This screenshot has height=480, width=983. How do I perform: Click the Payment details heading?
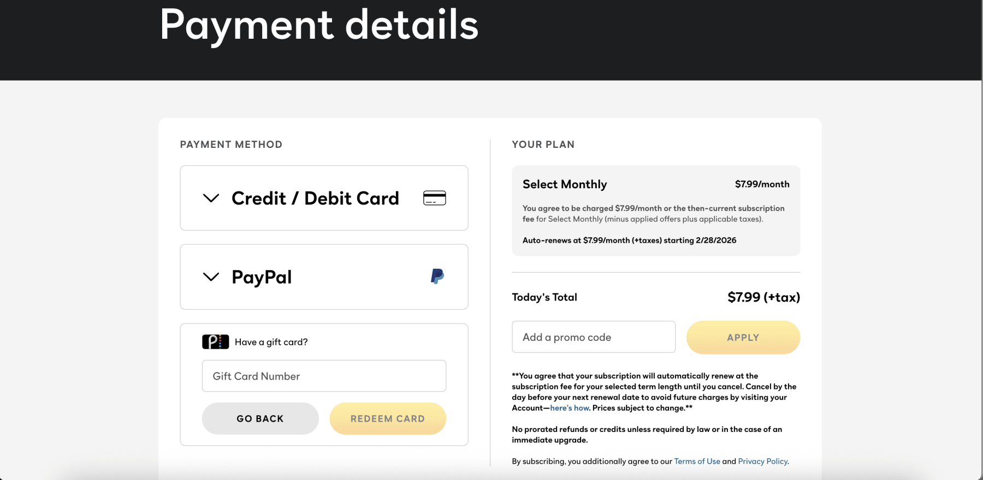click(319, 25)
